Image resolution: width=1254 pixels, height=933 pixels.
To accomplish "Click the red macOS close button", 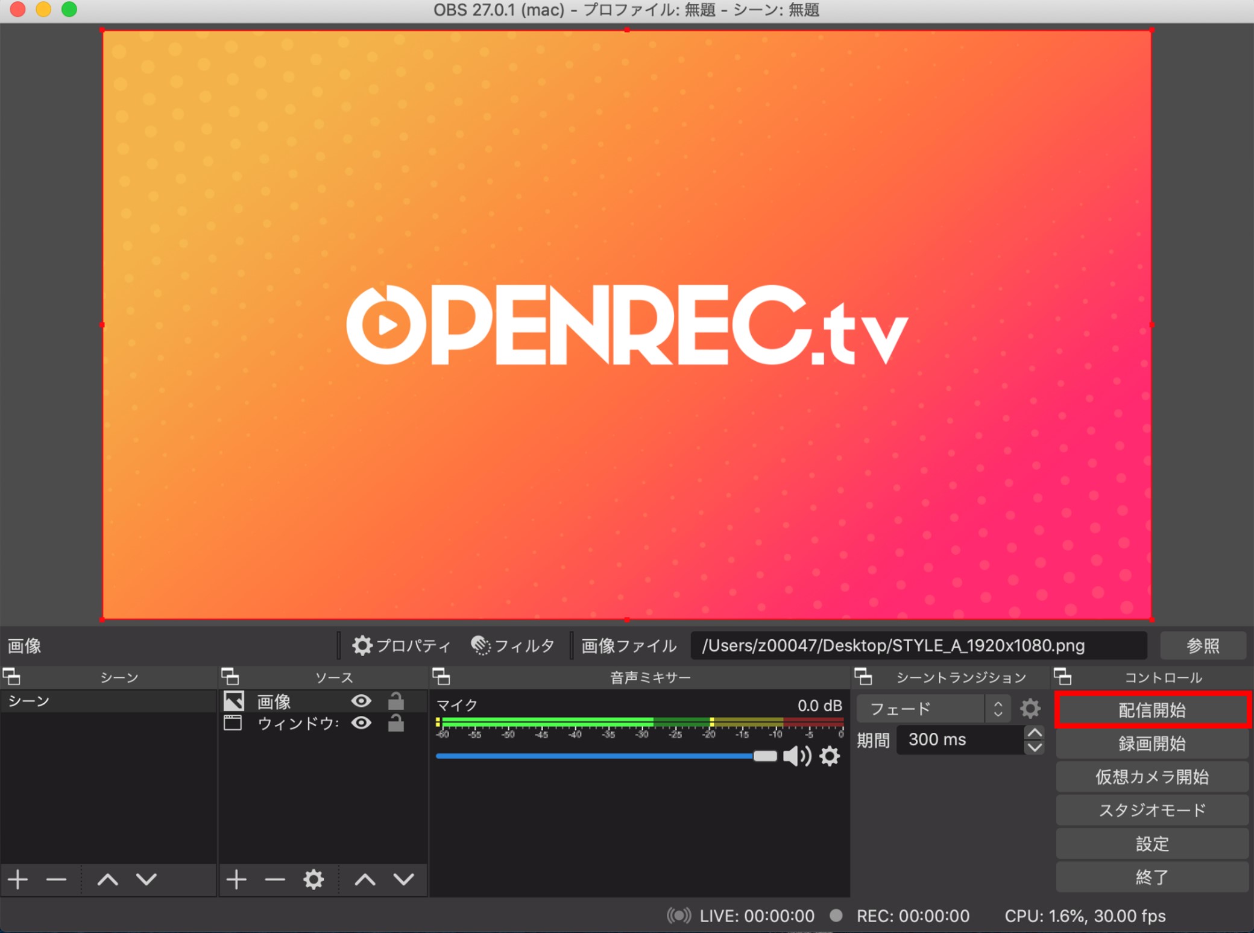I will tap(17, 9).
